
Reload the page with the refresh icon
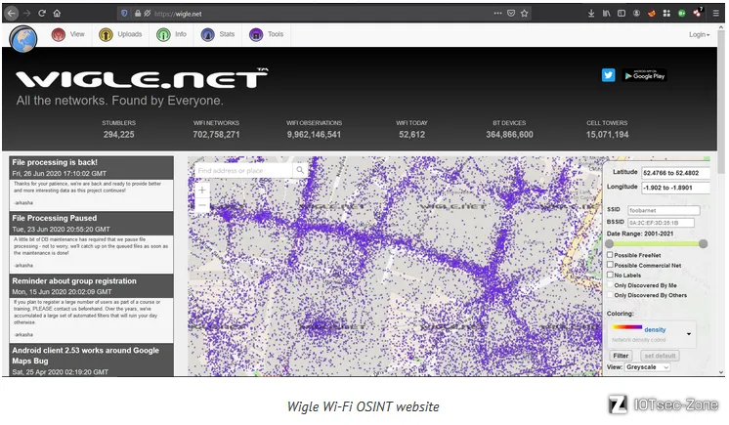42,13
